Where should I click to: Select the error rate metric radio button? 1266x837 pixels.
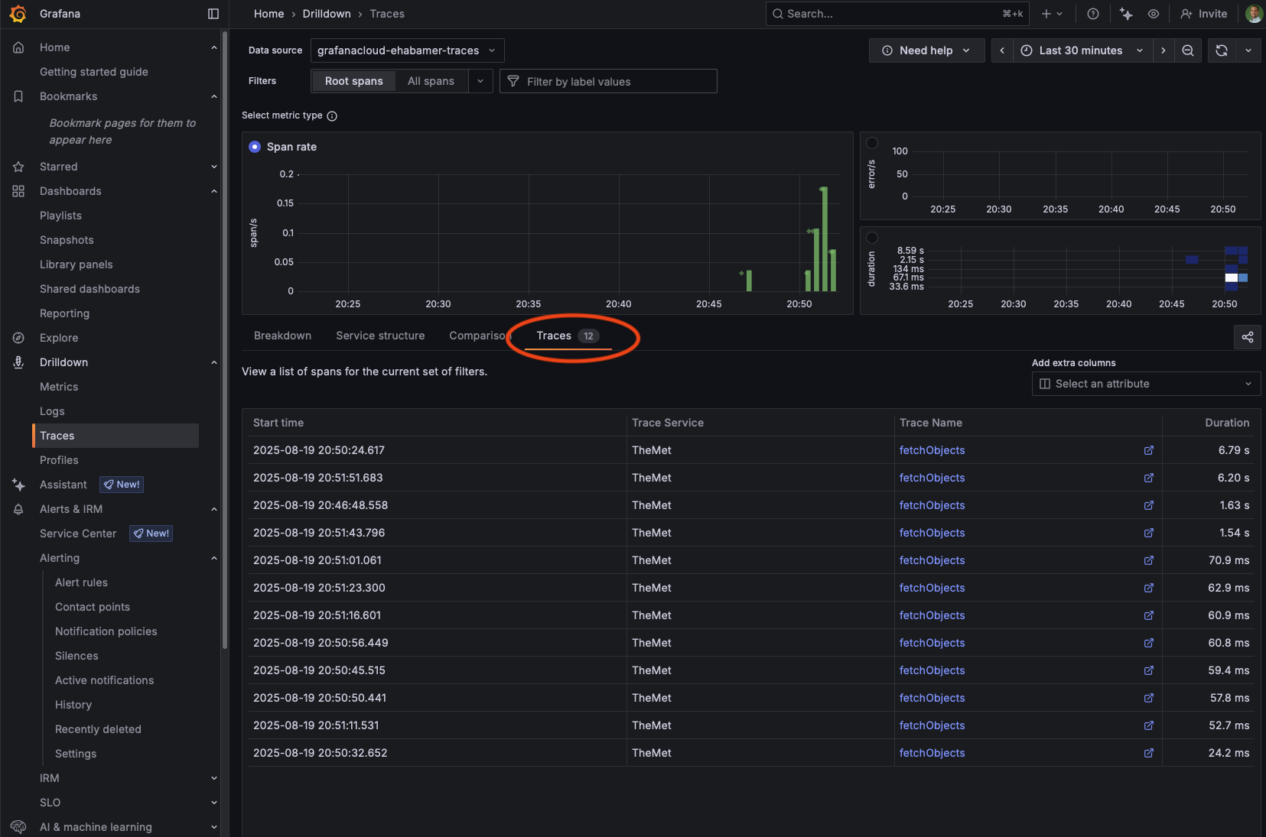[x=872, y=143]
